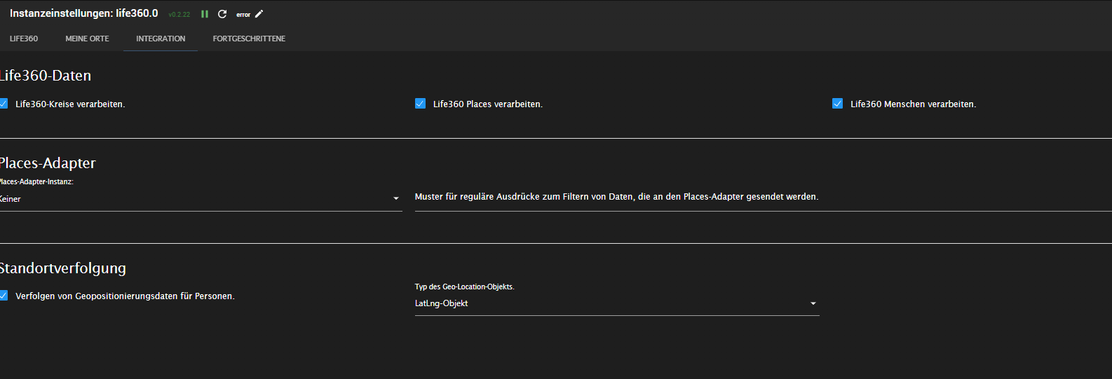Open the LIFE360 tab

pos(24,39)
